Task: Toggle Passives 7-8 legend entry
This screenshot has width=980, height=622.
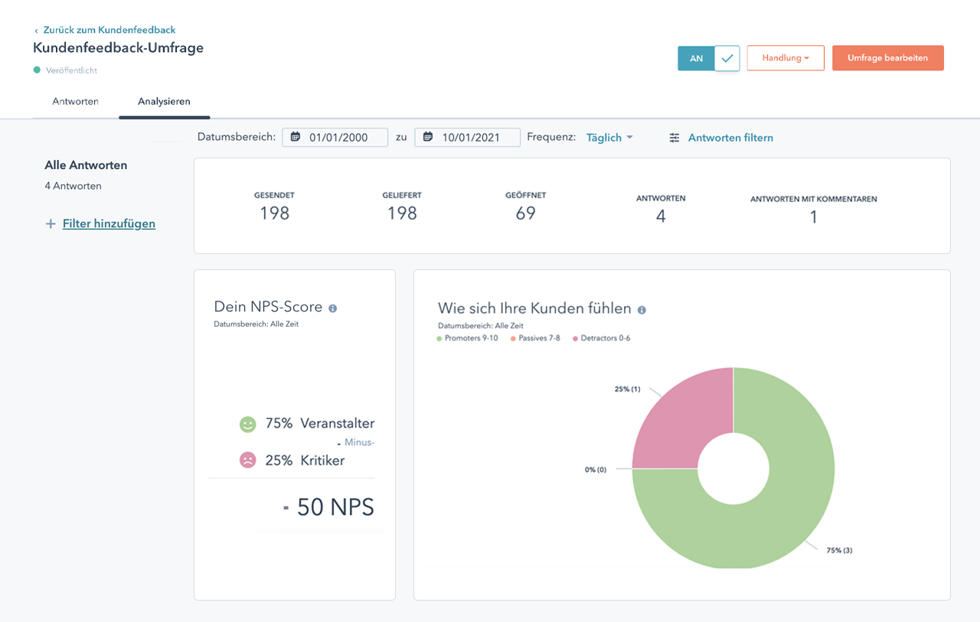Action: pyautogui.click(x=538, y=338)
